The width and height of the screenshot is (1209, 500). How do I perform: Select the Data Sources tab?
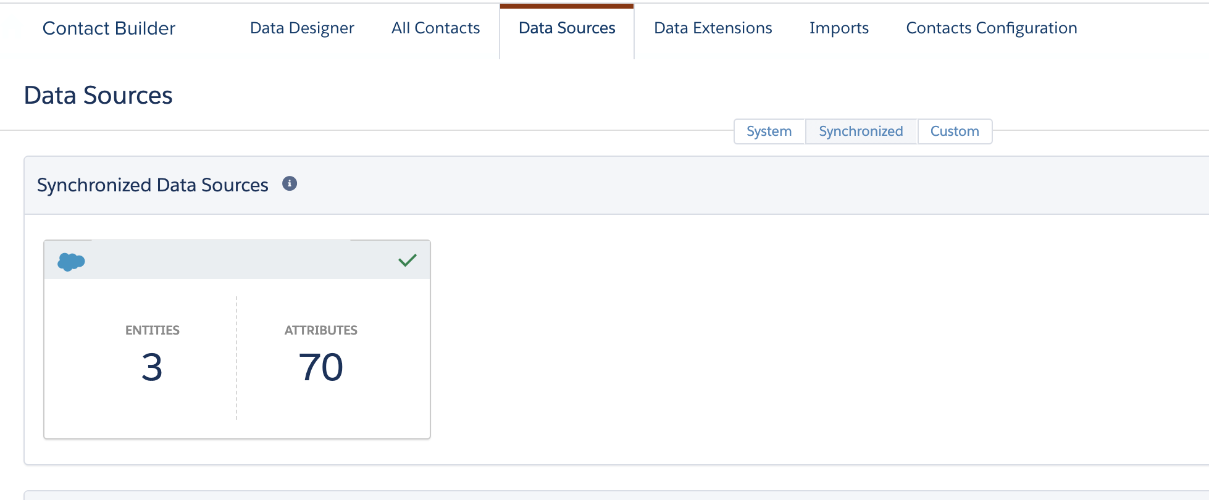tap(567, 28)
